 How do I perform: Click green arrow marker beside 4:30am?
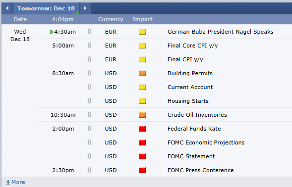tap(52, 32)
